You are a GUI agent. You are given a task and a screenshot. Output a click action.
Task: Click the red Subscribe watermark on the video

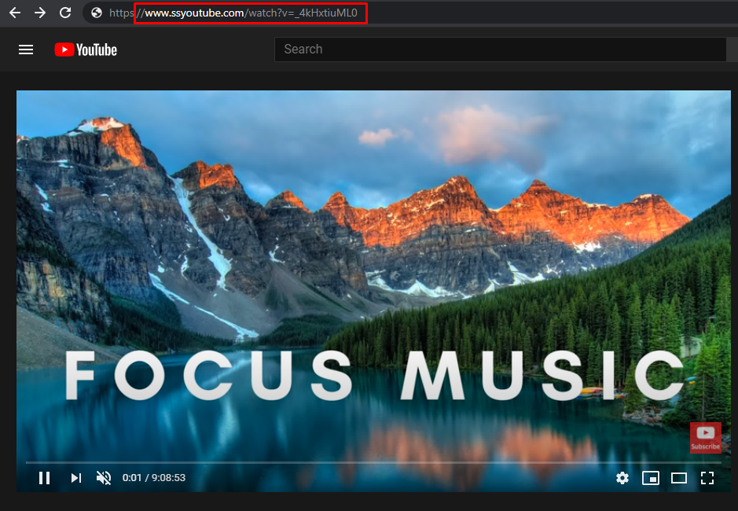tap(705, 437)
